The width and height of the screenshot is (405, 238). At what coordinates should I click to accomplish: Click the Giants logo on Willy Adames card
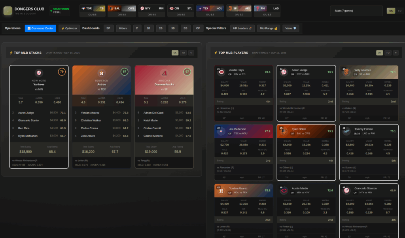coord(346,72)
